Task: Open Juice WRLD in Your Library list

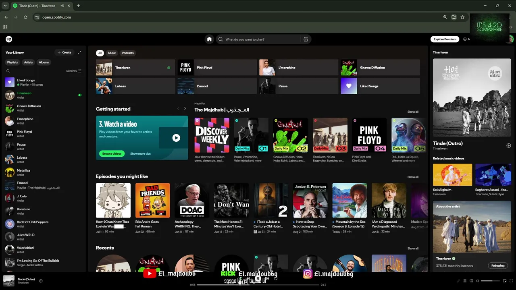Action: [44, 237]
